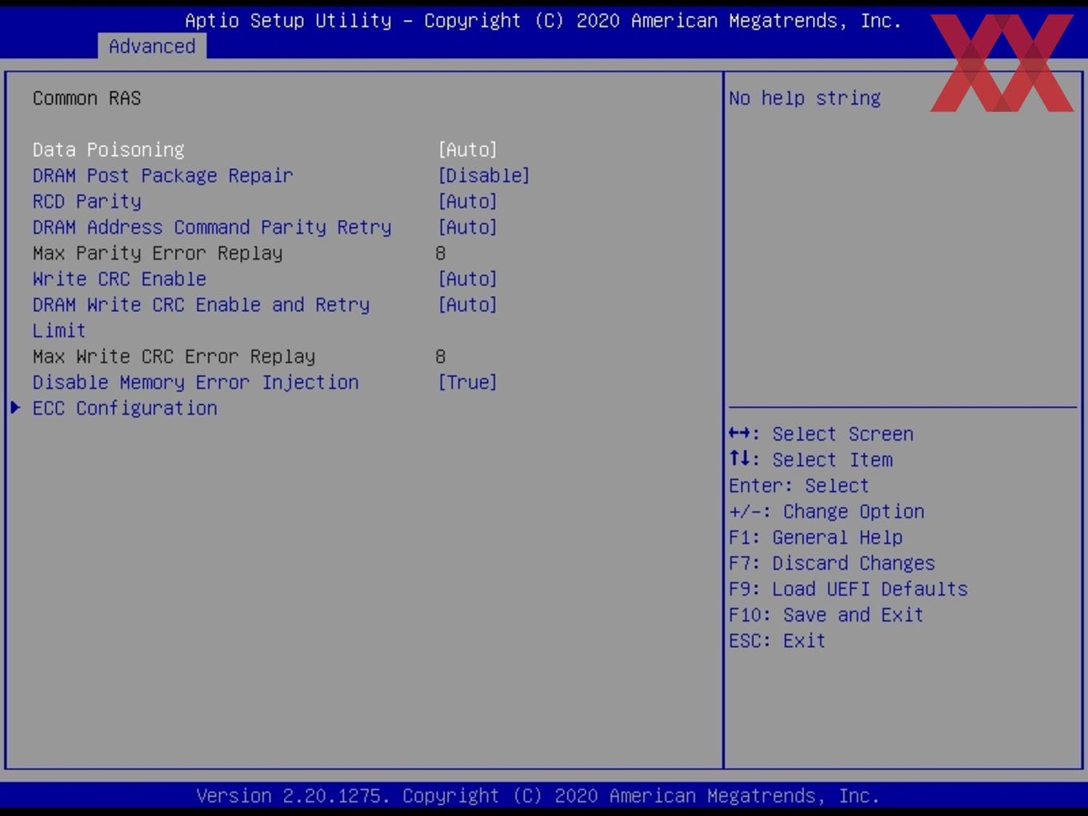This screenshot has width=1088, height=816.
Task: Toggle the [True] value for Memory Error Injection
Action: pyautogui.click(x=468, y=382)
